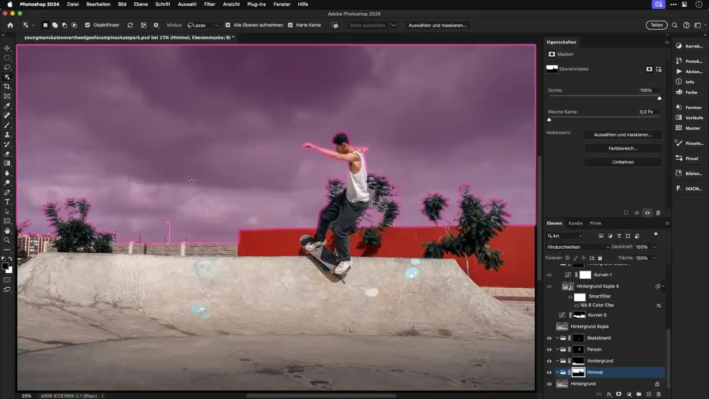Click the Teilen button
Screen dimensions: 709x399
pyautogui.click(x=657, y=25)
